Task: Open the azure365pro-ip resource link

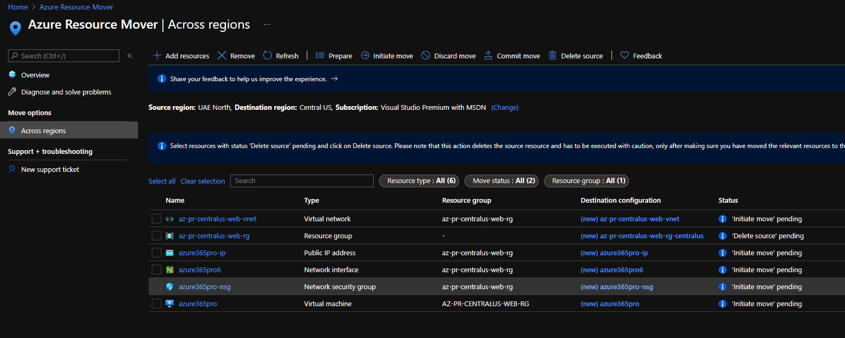Action: (202, 253)
